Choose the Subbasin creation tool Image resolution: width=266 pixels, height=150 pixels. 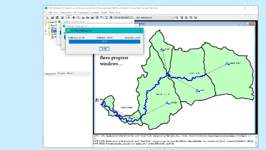[83, 17]
